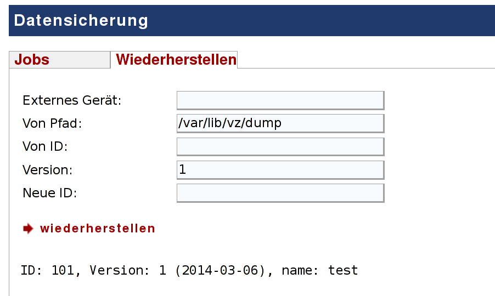Click the Neue ID label text
Viewport: 495px width, 296px height.
point(50,193)
